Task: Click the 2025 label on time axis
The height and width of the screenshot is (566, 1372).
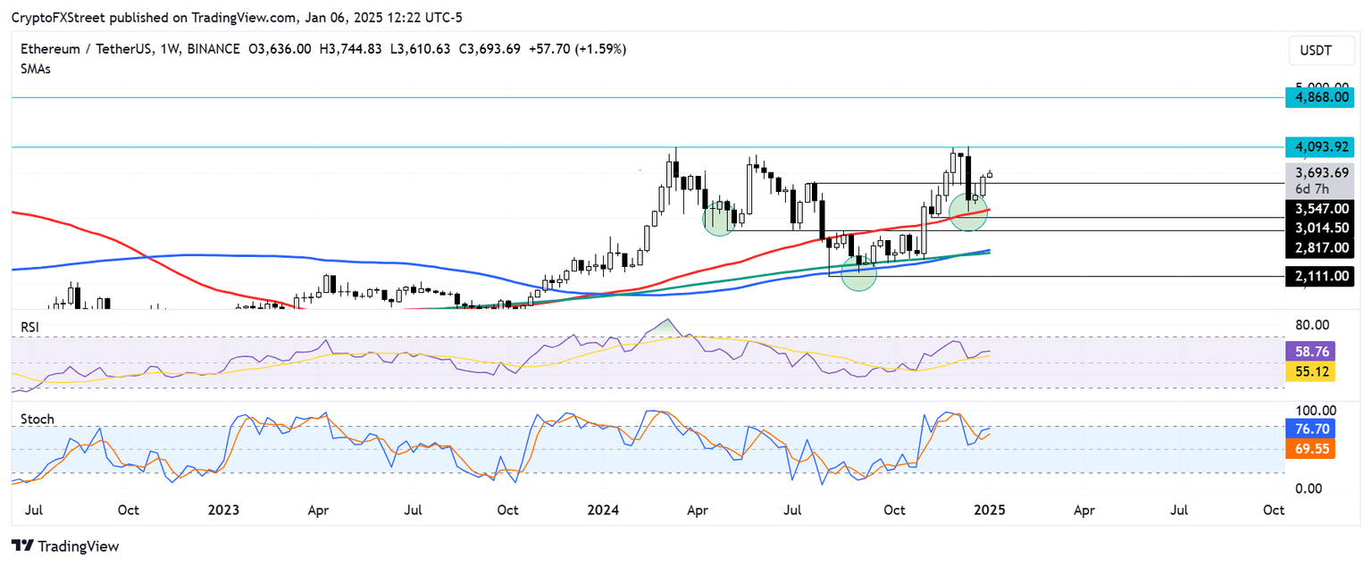Action: pyautogui.click(x=991, y=511)
